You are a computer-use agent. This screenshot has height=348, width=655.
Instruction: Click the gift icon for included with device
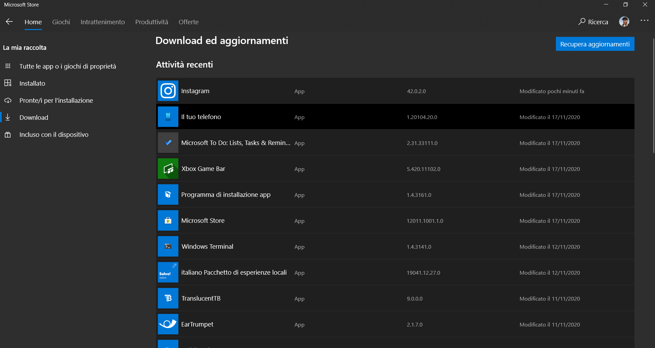coord(8,134)
